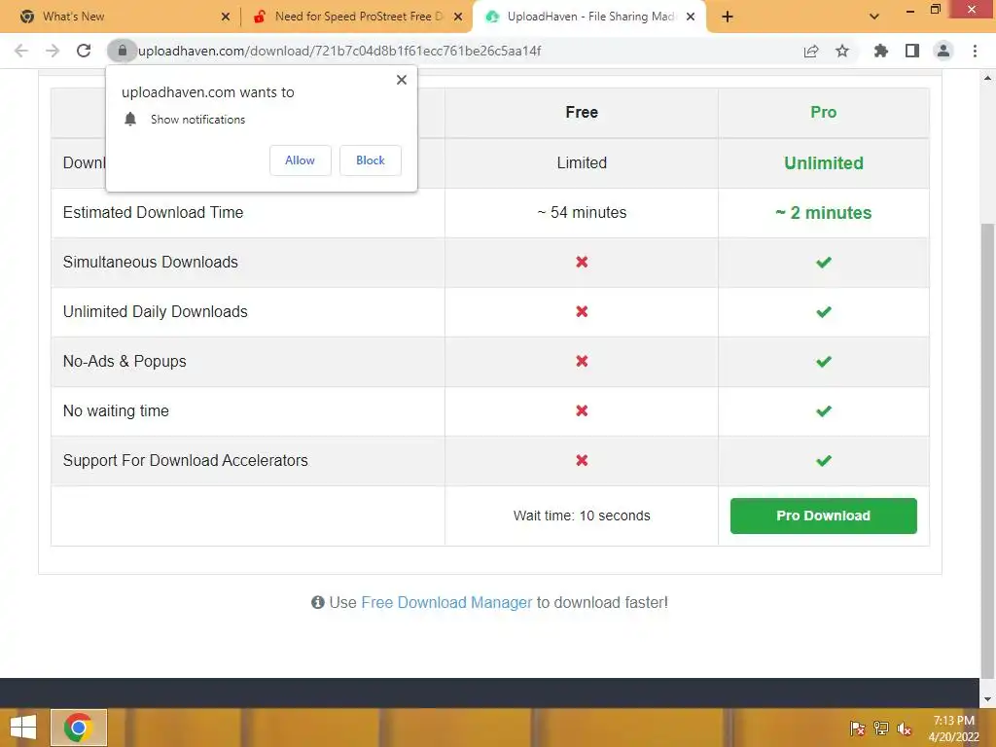Screen dimensions: 996x747
Task: Click green check for Unlimited Daily Downloads
Action: [824, 312]
